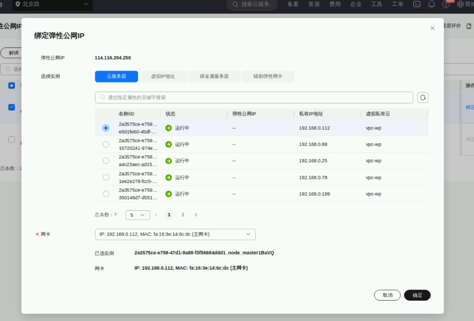Select the instance with IP 192.168.0.25

click(106, 161)
